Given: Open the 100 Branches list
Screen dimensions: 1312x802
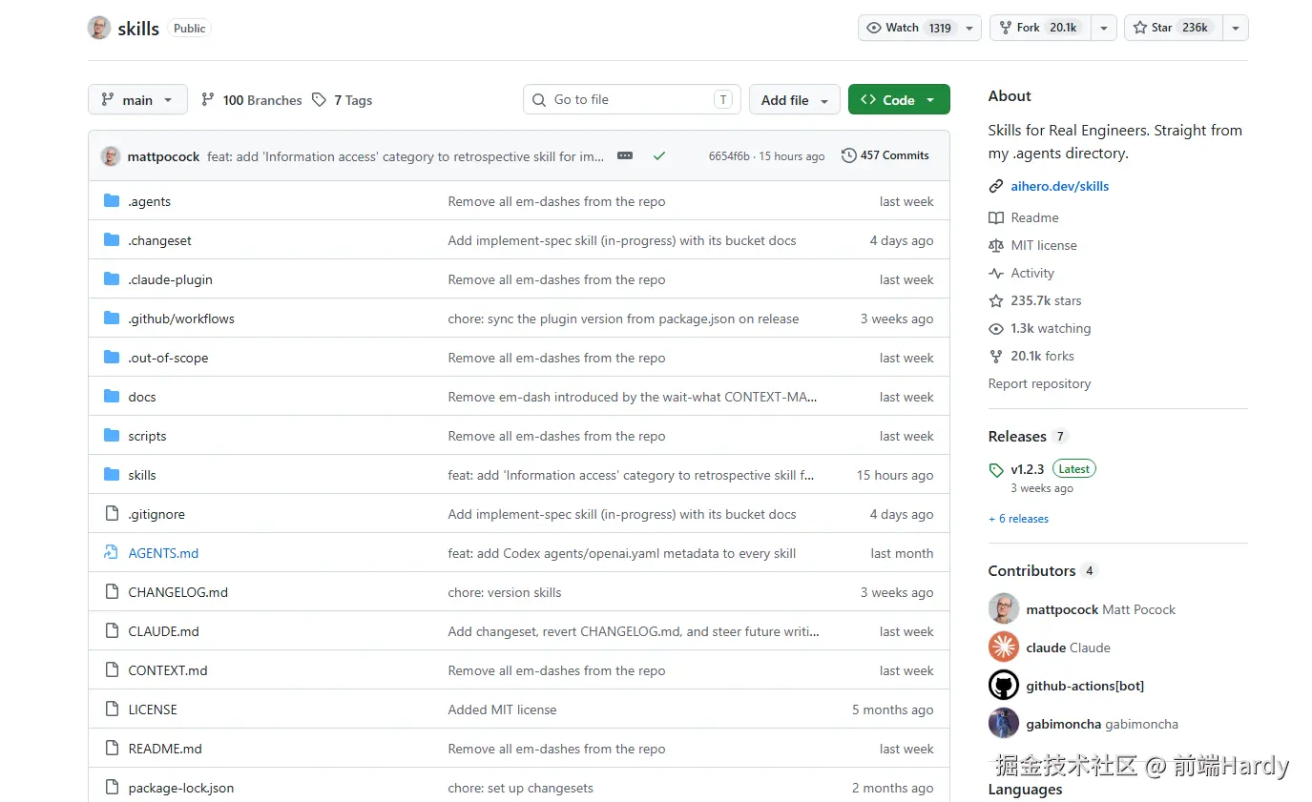Looking at the screenshot, I should point(252,100).
